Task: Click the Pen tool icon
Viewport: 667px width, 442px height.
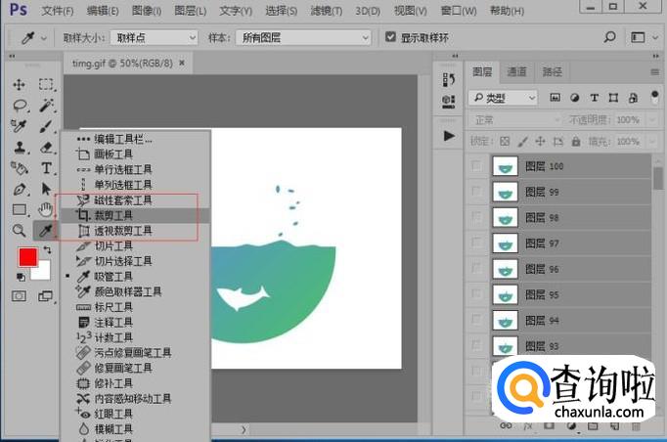Action: pos(19,189)
